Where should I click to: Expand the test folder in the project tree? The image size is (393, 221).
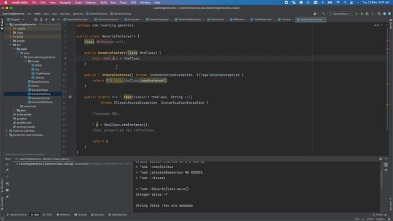click(14, 110)
